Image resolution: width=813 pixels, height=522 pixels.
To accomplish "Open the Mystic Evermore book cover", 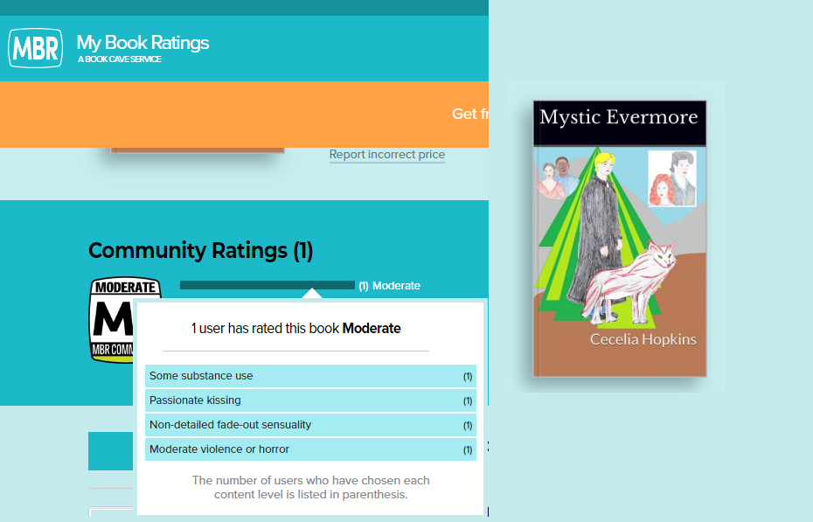I will pyautogui.click(x=620, y=239).
